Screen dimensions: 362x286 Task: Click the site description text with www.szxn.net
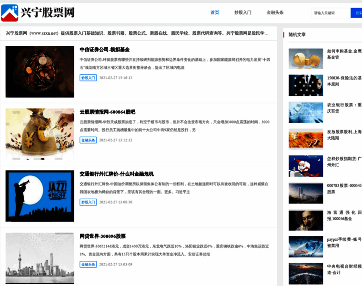137,33
